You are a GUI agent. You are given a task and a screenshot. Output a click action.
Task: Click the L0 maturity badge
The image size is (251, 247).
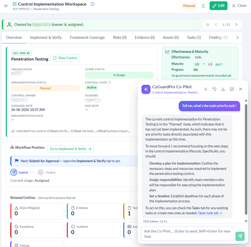pos(197,64)
